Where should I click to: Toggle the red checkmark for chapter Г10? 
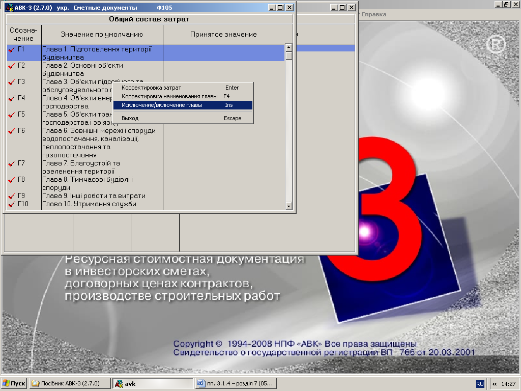coord(12,204)
